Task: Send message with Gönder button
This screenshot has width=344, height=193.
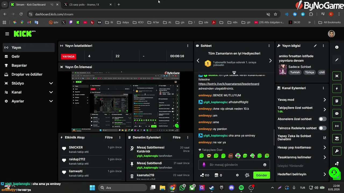Action: (x=261, y=175)
